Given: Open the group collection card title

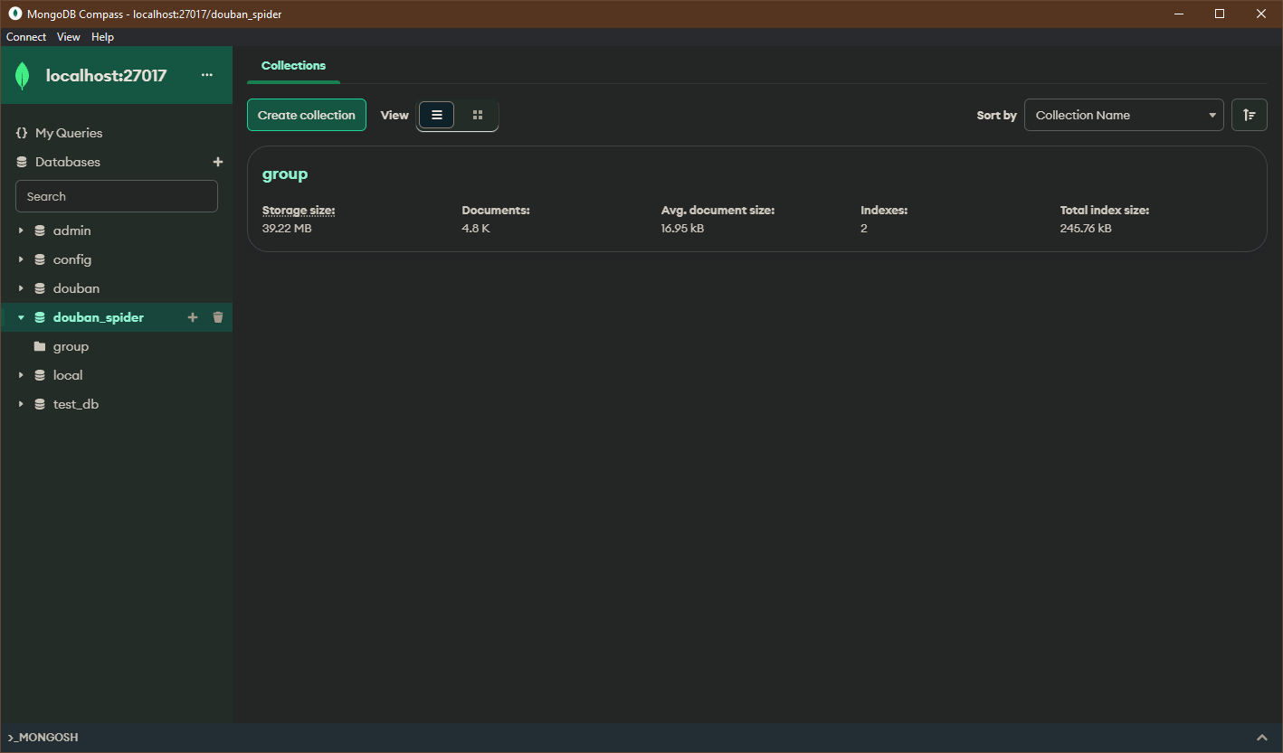Looking at the screenshot, I should 285,174.
